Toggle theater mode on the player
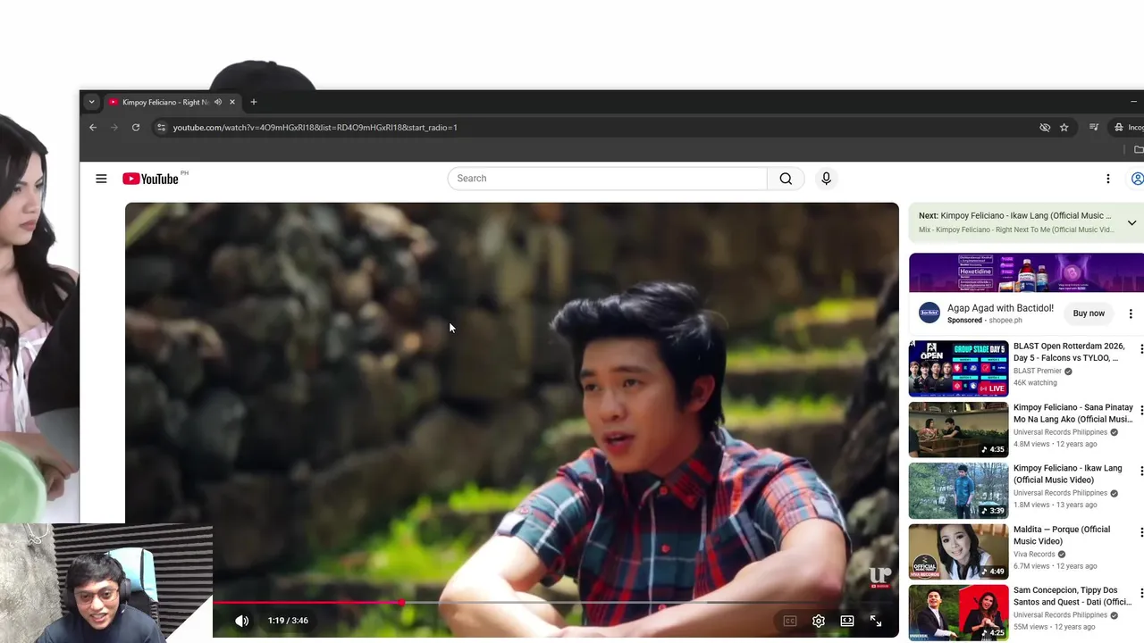This screenshot has height=643, width=1144. pyautogui.click(x=847, y=621)
